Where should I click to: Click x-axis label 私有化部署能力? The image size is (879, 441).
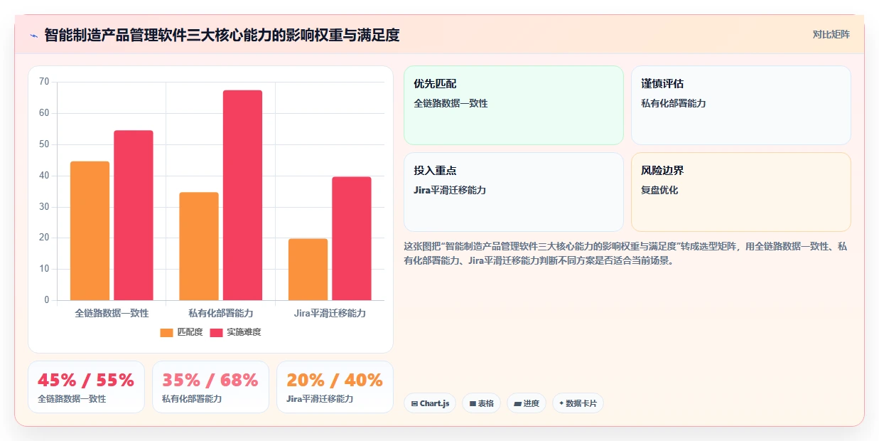[221, 313]
